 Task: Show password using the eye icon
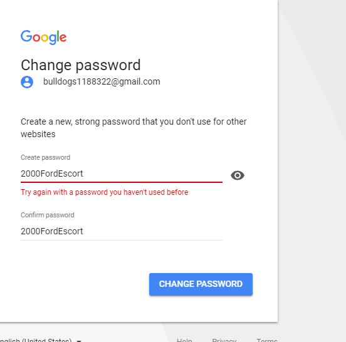[238, 175]
